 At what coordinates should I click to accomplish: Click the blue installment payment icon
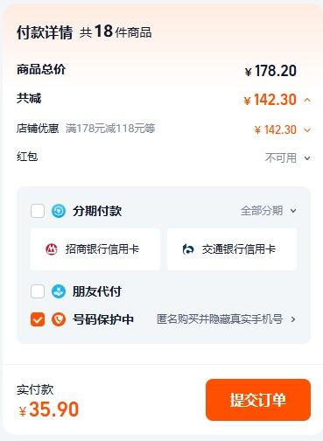click(59, 211)
